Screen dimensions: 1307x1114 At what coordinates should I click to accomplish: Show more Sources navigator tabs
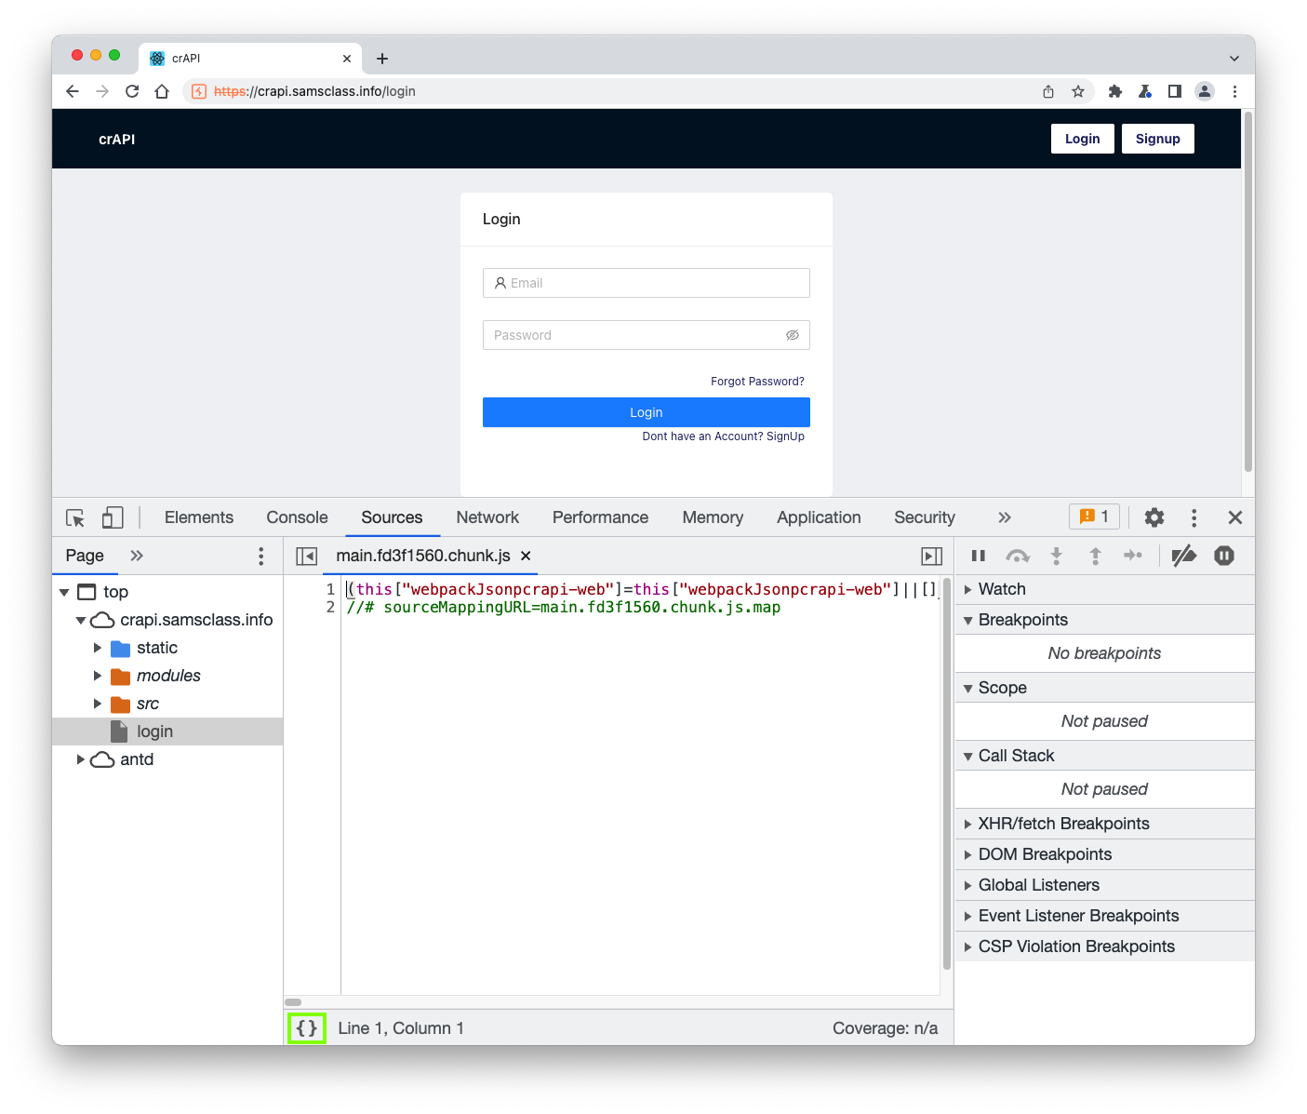click(137, 556)
